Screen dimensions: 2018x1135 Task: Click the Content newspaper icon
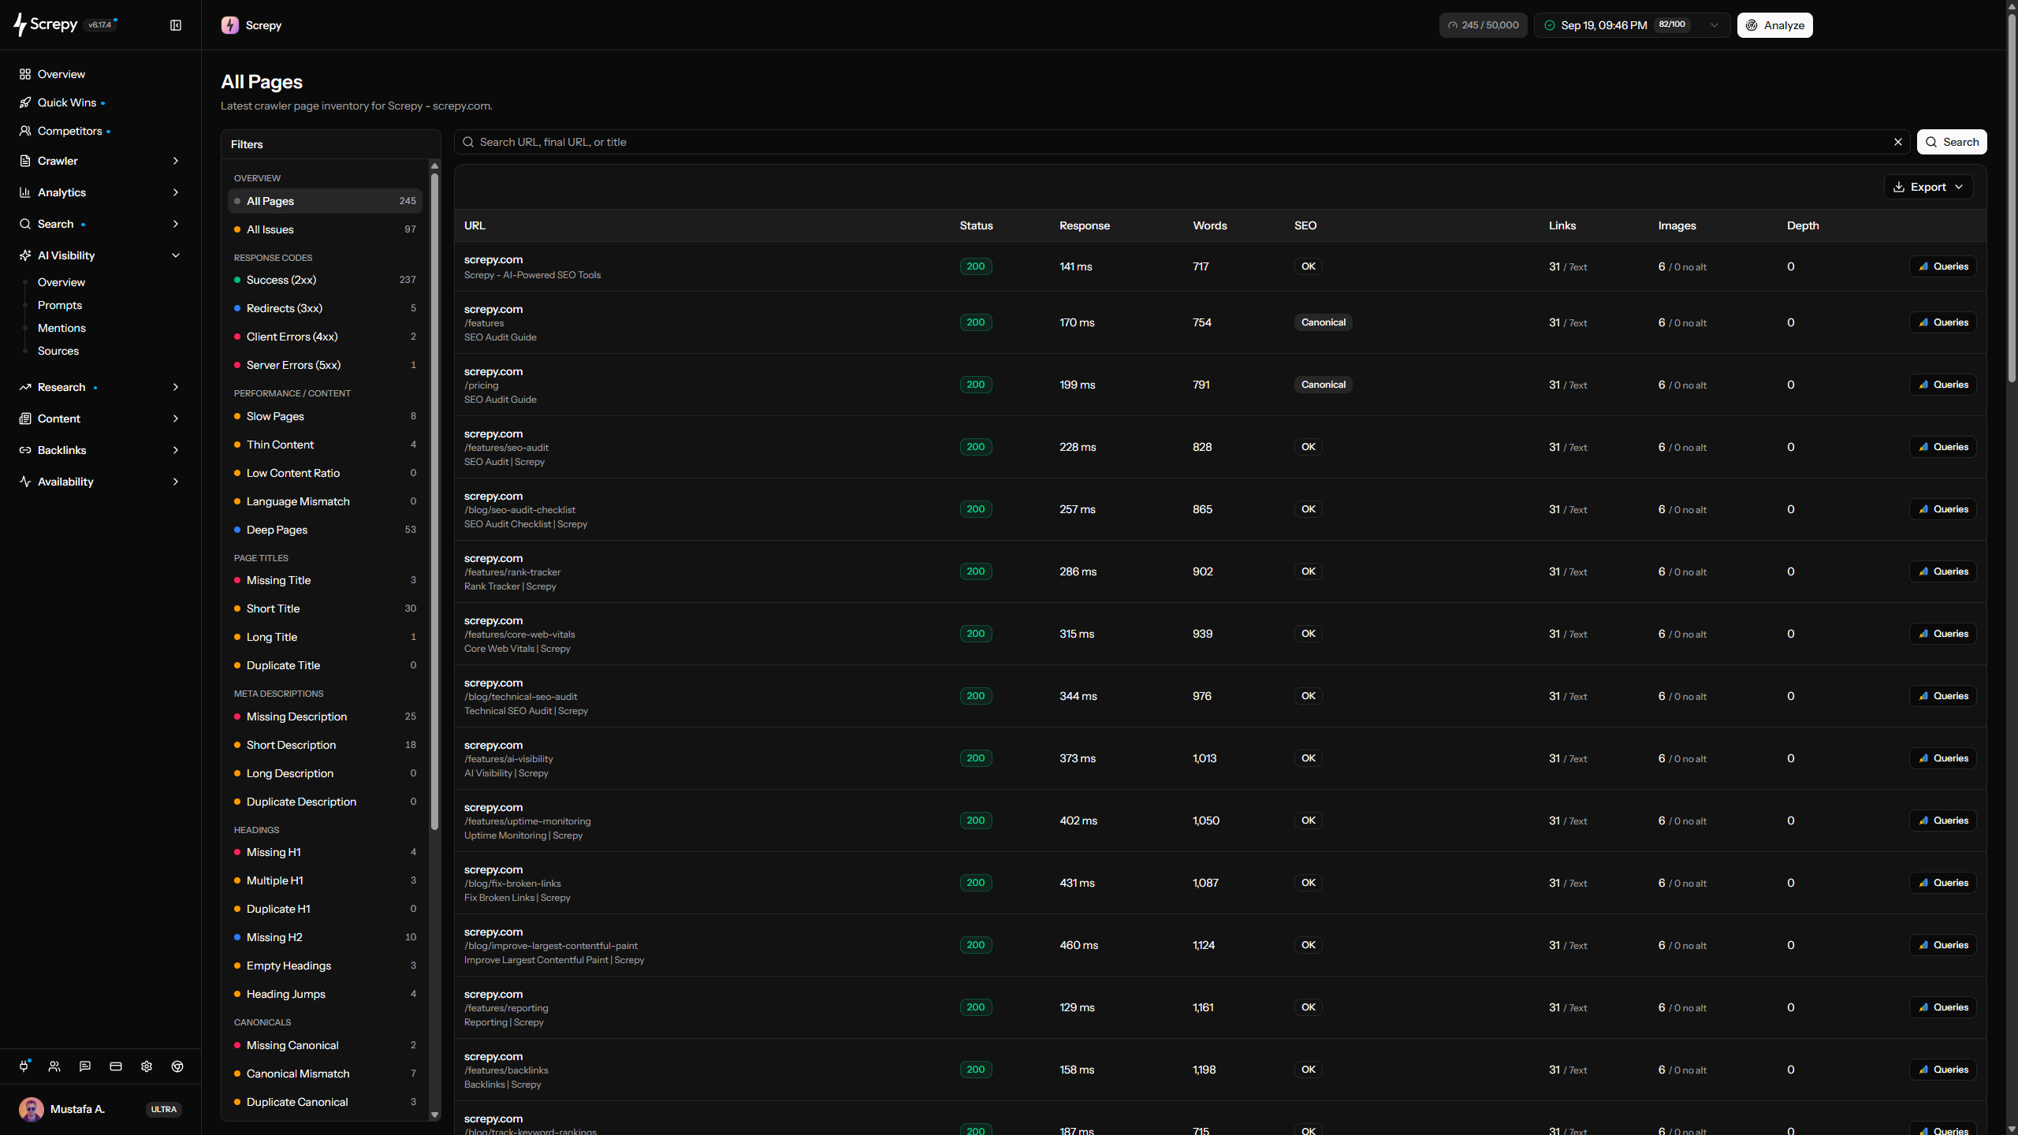tap(25, 419)
